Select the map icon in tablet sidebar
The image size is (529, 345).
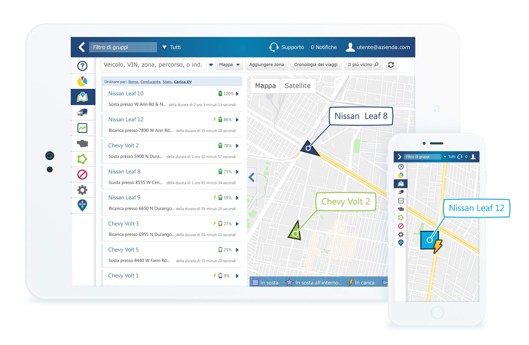(x=82, y=97)
